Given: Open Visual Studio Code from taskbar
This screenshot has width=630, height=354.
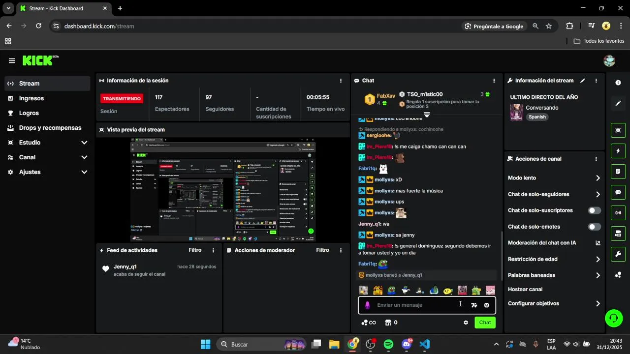Looking at the screenshot, I should coord(425,344).
